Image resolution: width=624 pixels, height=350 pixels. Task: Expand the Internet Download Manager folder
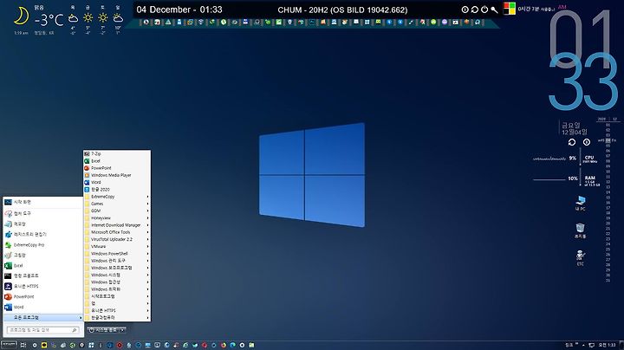(117, 225)
